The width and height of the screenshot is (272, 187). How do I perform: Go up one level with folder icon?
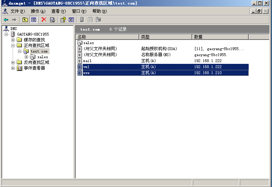[25, 20]
